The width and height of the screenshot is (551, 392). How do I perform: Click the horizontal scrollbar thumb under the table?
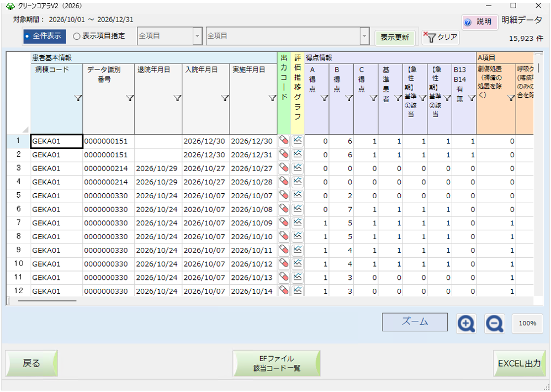coord(47,301)
